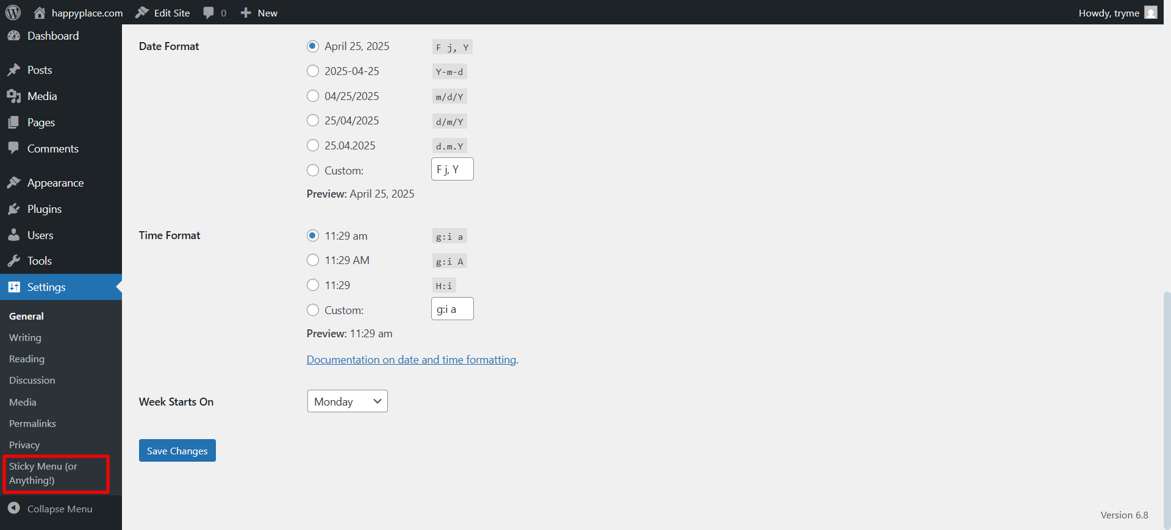Select the 11:29 AM uppercase time format
This screenshot has height=530, width=1171.
coord(313,260)
